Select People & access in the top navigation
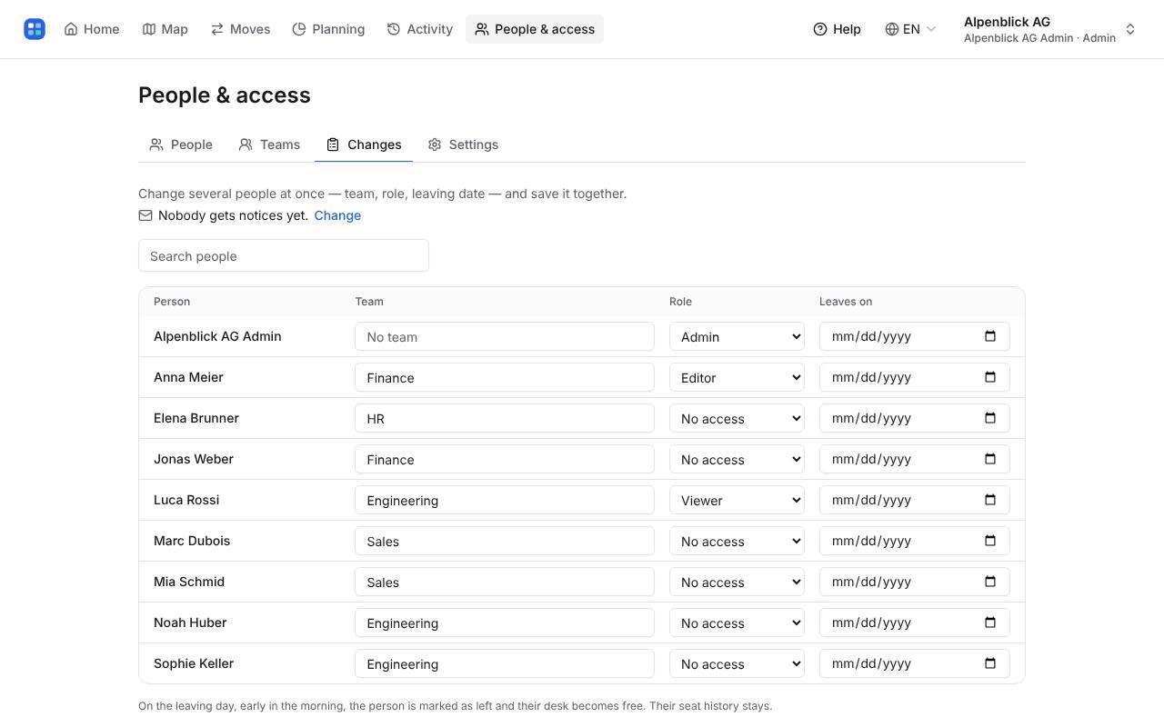 [x=535, y=29]
